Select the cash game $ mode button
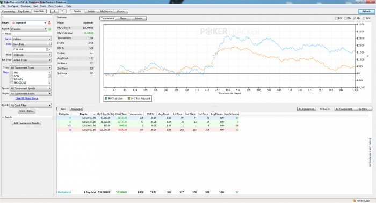 [54, 11]
